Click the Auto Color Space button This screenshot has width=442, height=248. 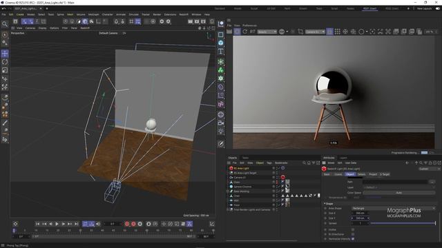click(x=399, y=193)
